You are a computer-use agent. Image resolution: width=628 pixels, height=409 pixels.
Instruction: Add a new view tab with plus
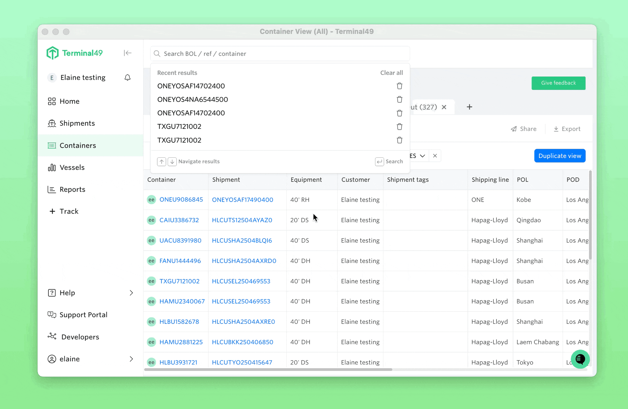click(469, 107)
